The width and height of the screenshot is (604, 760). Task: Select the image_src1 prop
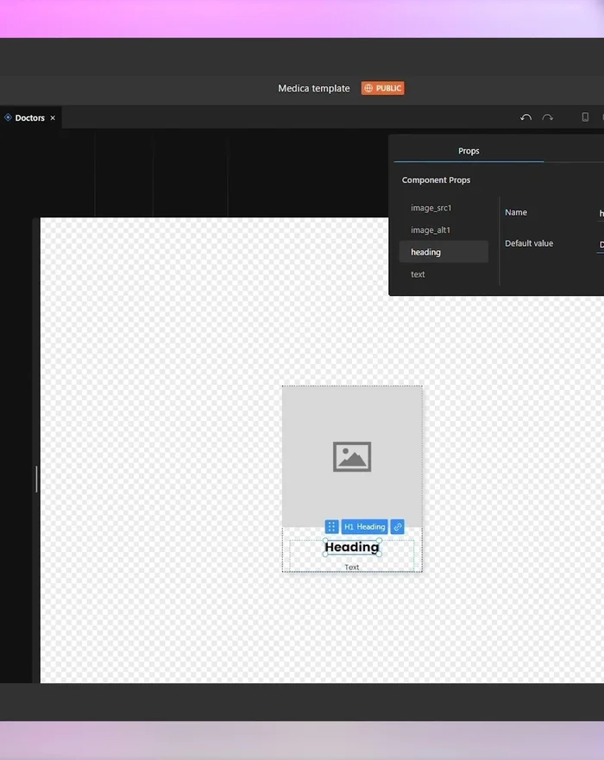431,208
